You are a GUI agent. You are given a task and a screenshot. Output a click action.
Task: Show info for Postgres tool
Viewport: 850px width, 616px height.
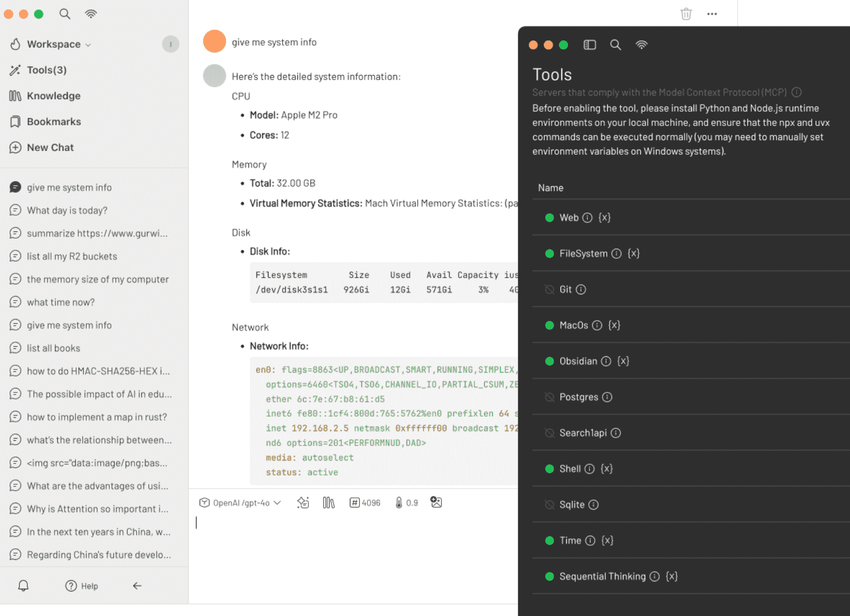point(607,397)
